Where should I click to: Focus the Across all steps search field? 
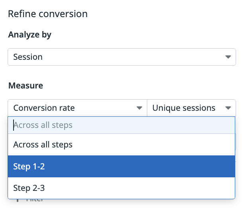pyautogui.click(x=121, y=125)
